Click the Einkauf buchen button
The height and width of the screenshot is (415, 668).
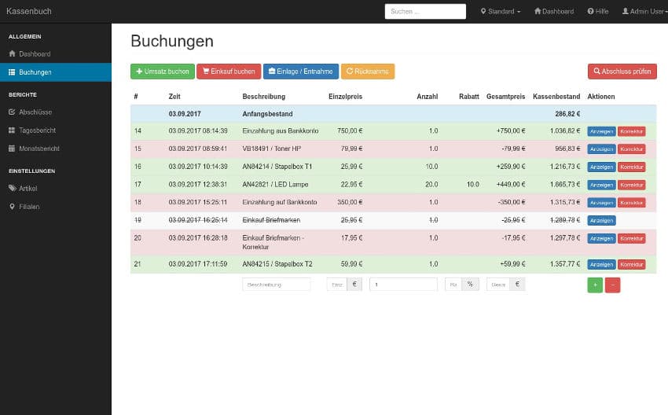(x=228, y=72)
